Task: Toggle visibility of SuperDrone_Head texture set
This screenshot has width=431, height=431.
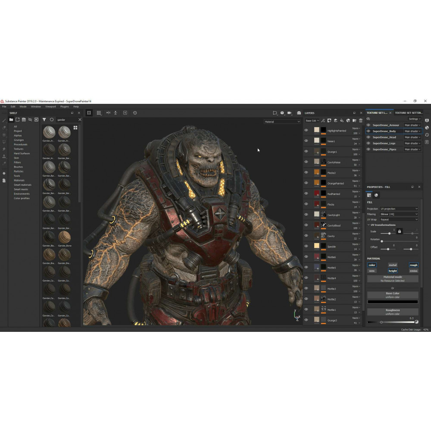Action: coord(369,137)
